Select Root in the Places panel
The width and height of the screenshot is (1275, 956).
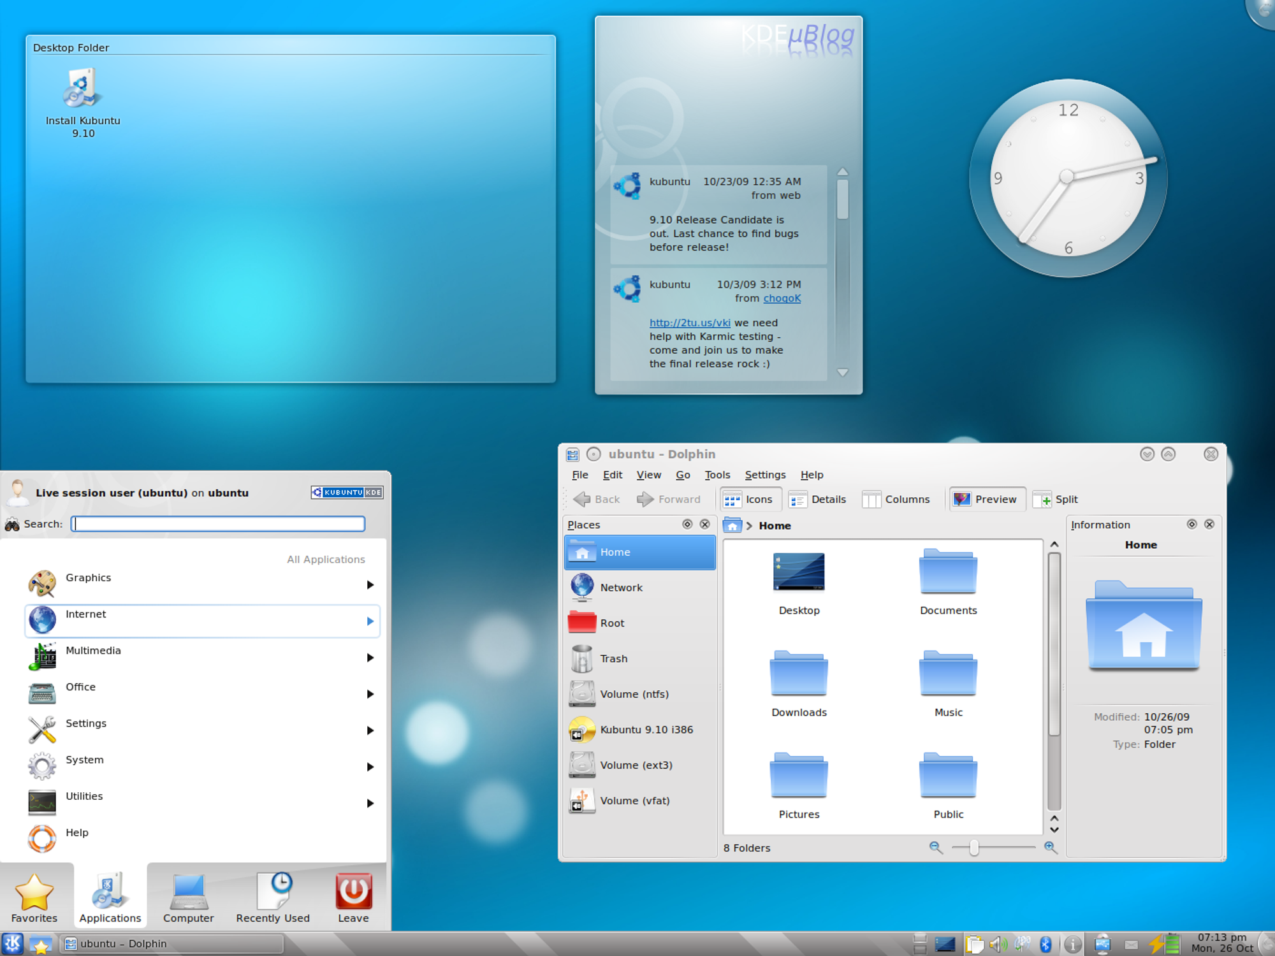[x=639, y=623]
